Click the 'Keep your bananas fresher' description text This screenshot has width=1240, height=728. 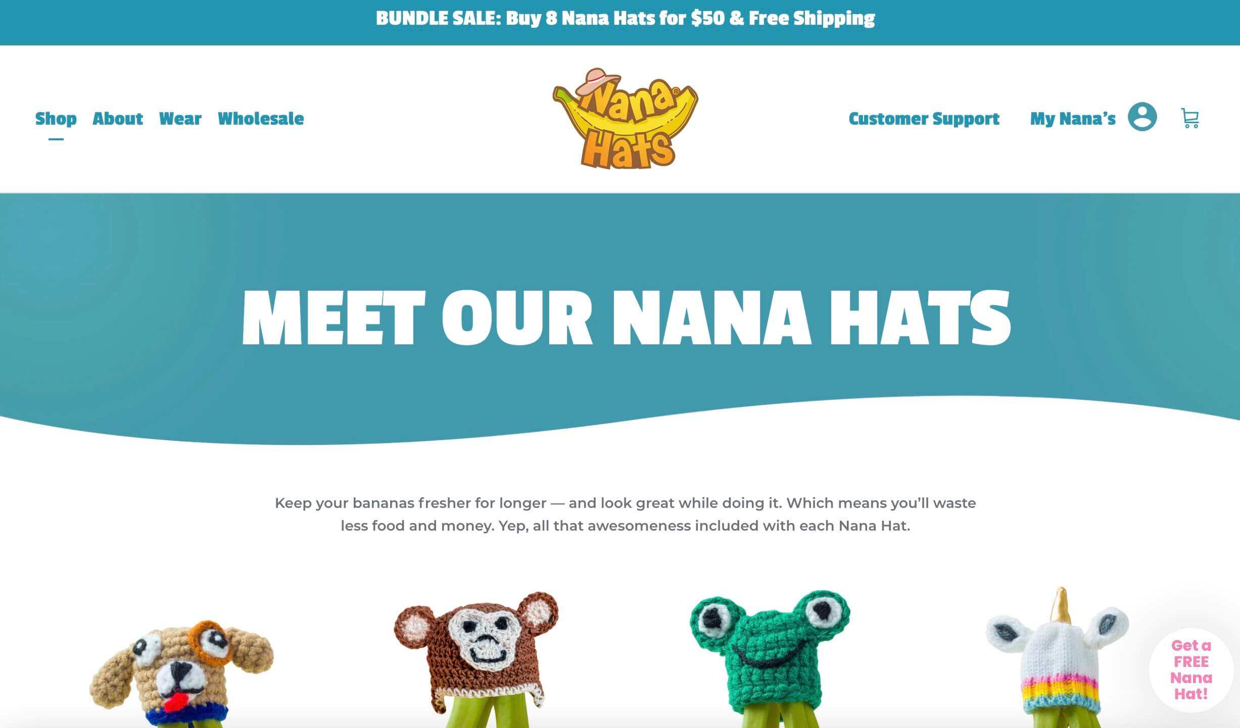pos(625,514)
